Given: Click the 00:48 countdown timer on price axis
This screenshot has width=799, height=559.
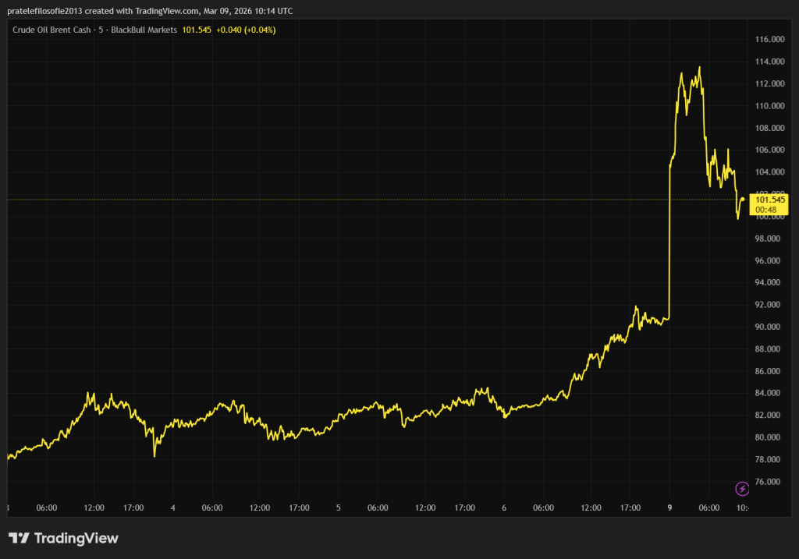Looking at the screenshot, I should [765, 210].
